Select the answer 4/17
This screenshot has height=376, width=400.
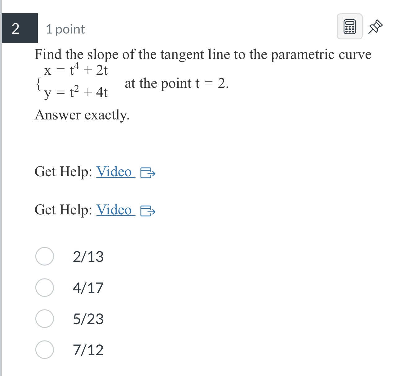click(88, 288)
